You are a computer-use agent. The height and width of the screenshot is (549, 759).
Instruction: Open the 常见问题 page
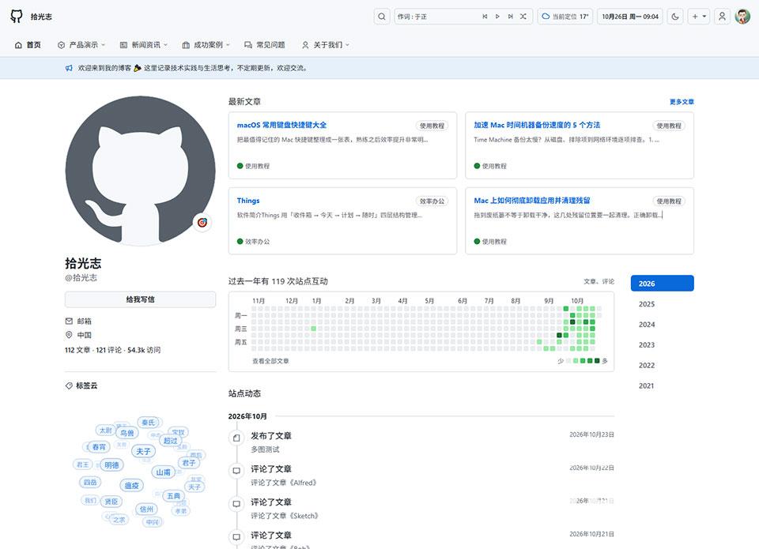click(x=265, y=45)
